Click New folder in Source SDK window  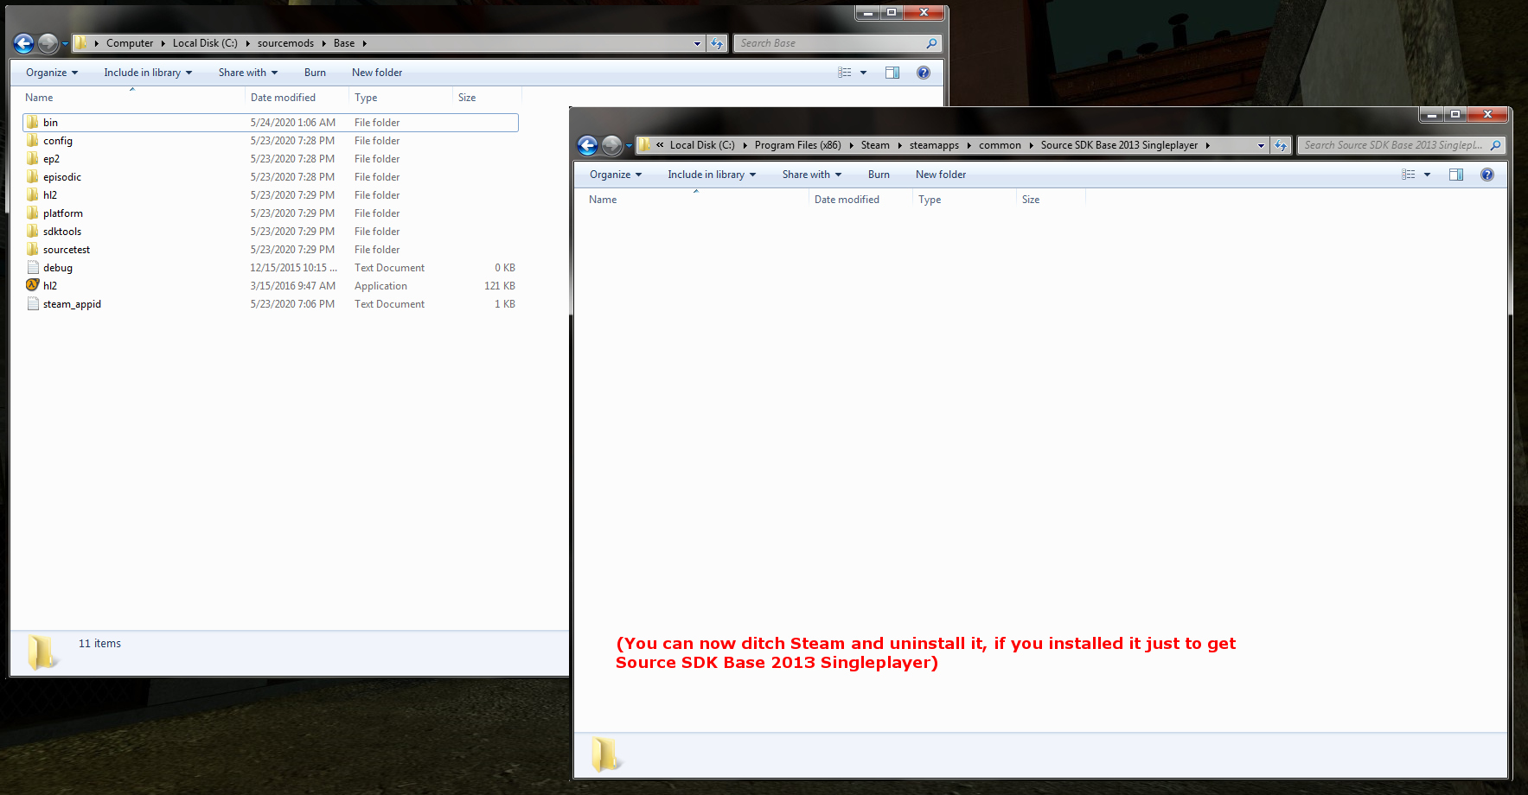click(941, 175)
